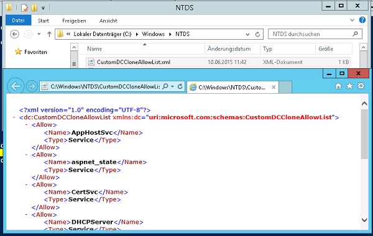Click the folder icon in Explorer title bar
This screenshot has width=373, height=236.
tap(9, 7)
